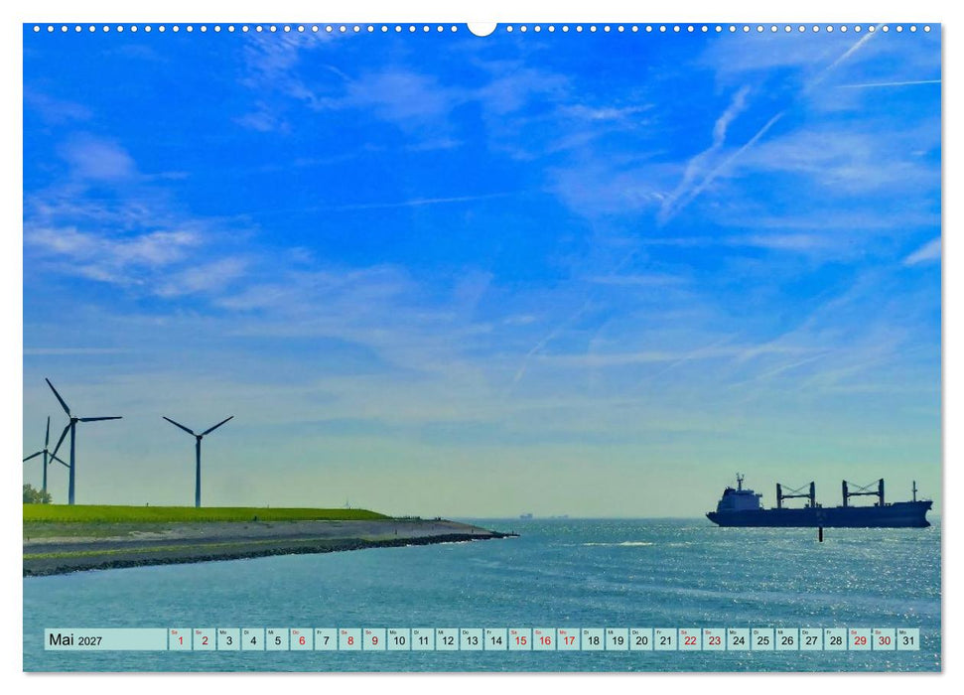Click day 11 in the date row
The image size is (964, 695).
(x=423, y=639)
